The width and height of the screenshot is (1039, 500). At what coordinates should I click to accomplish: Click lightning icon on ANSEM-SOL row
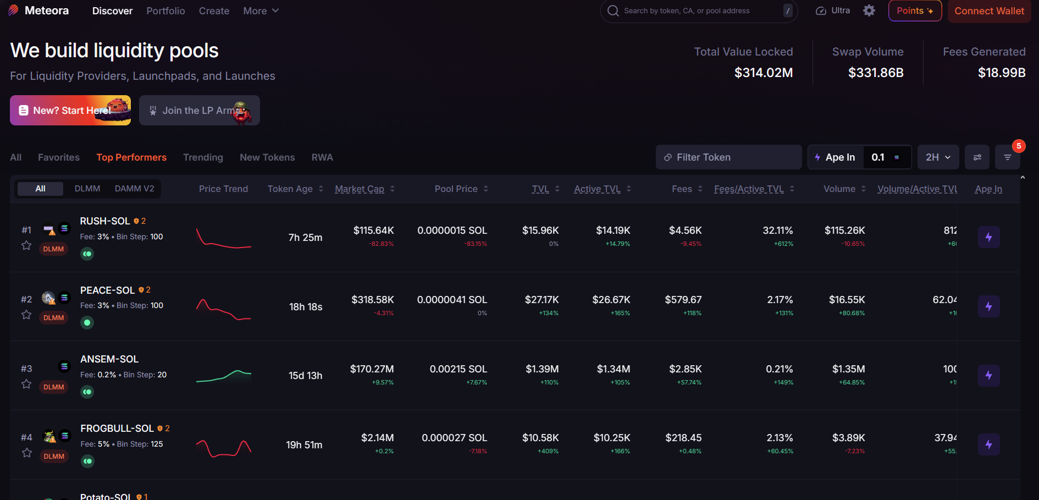coord(988,375)
